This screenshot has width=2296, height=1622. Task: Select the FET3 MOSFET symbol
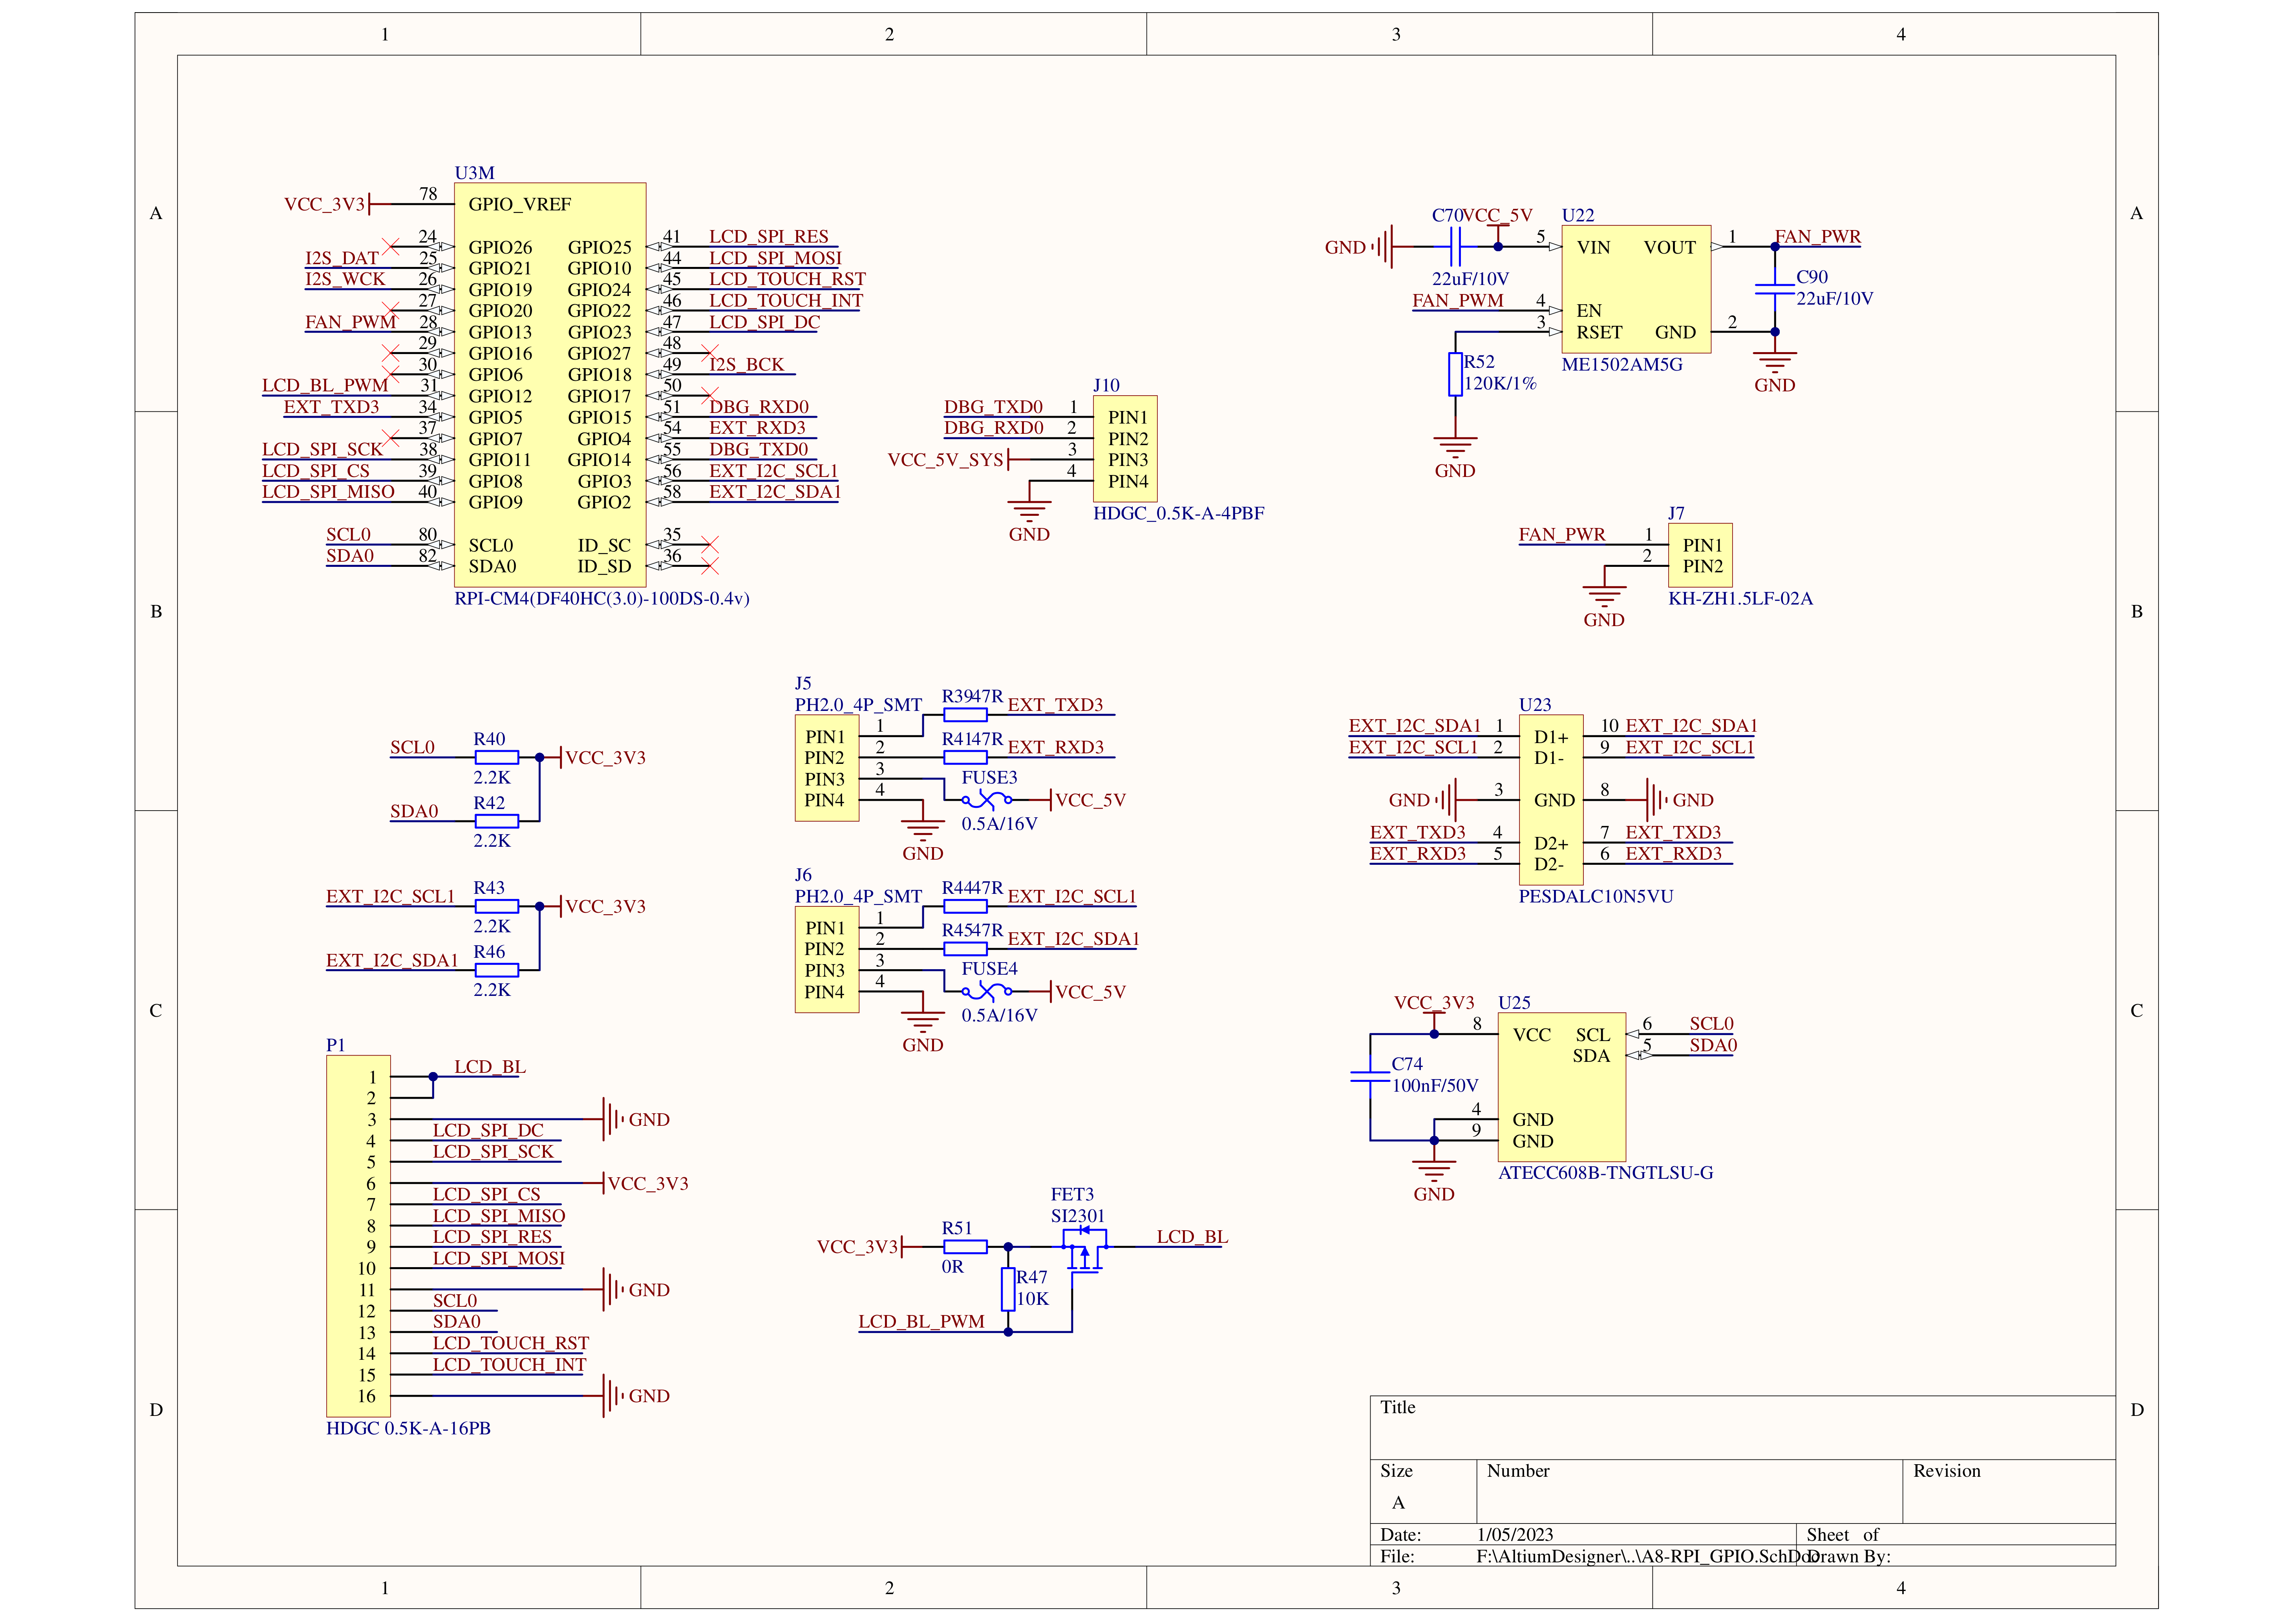1085,1250
